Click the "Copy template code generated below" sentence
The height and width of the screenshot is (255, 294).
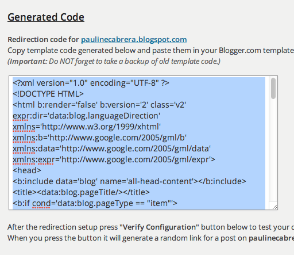pos(150,51)
